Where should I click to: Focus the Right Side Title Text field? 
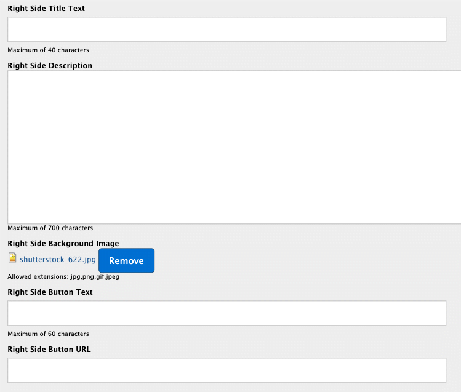(x=226, y=30)
